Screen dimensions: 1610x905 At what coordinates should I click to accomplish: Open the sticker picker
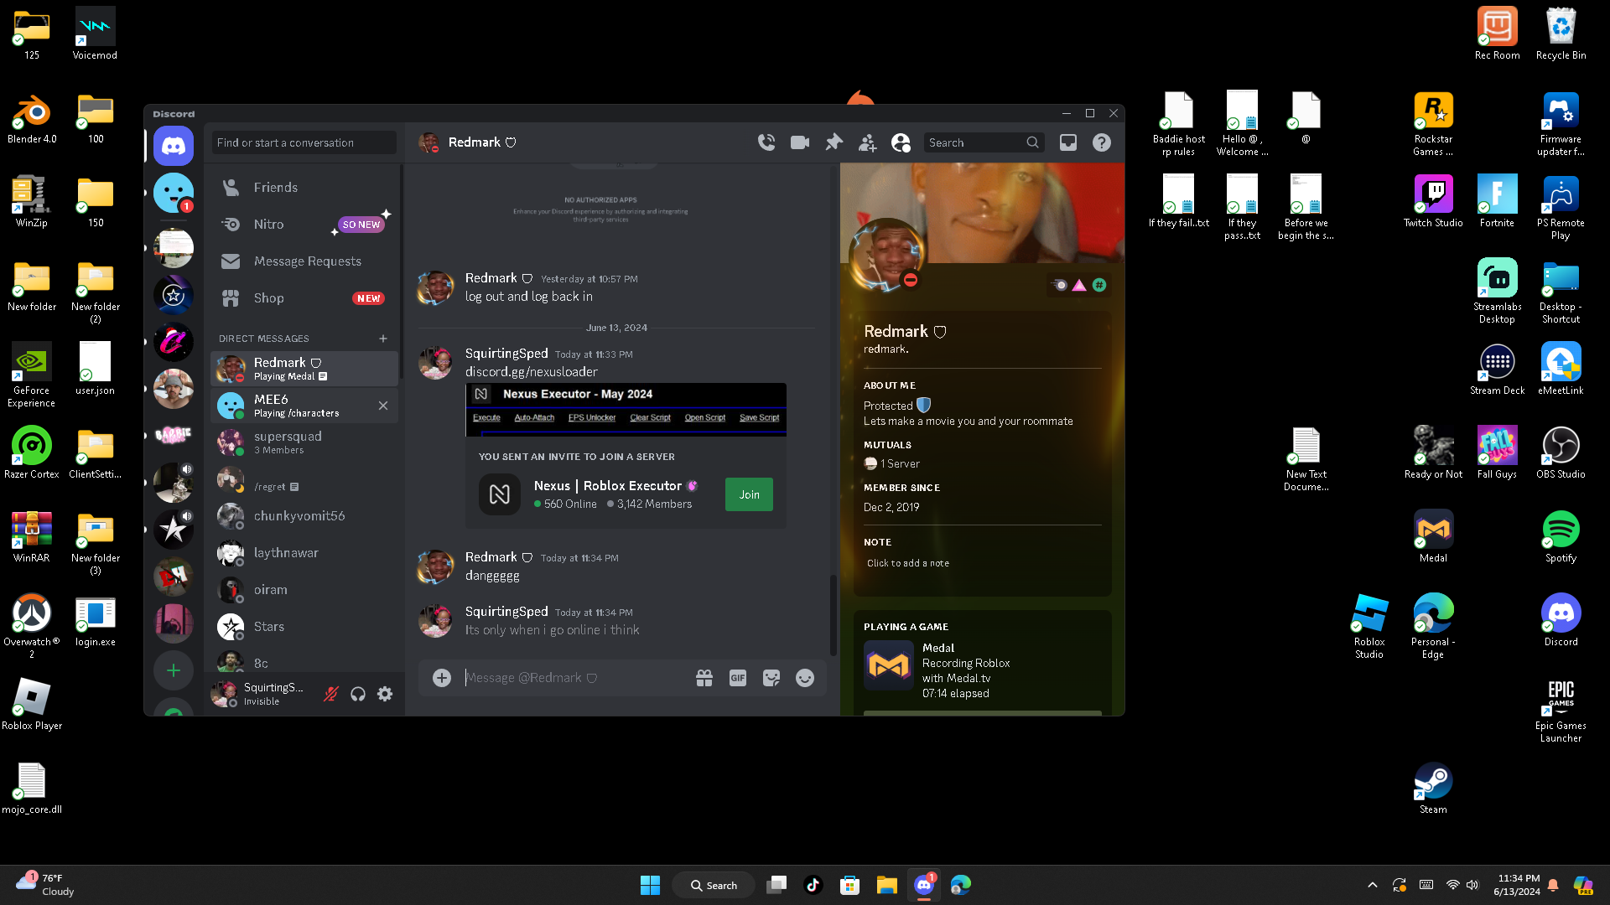point(771,678)
